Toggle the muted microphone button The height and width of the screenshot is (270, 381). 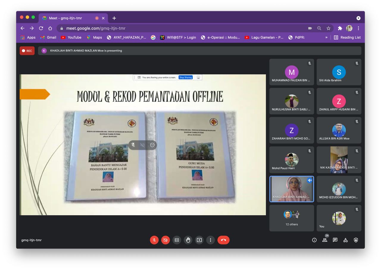[x=154, y=240]
